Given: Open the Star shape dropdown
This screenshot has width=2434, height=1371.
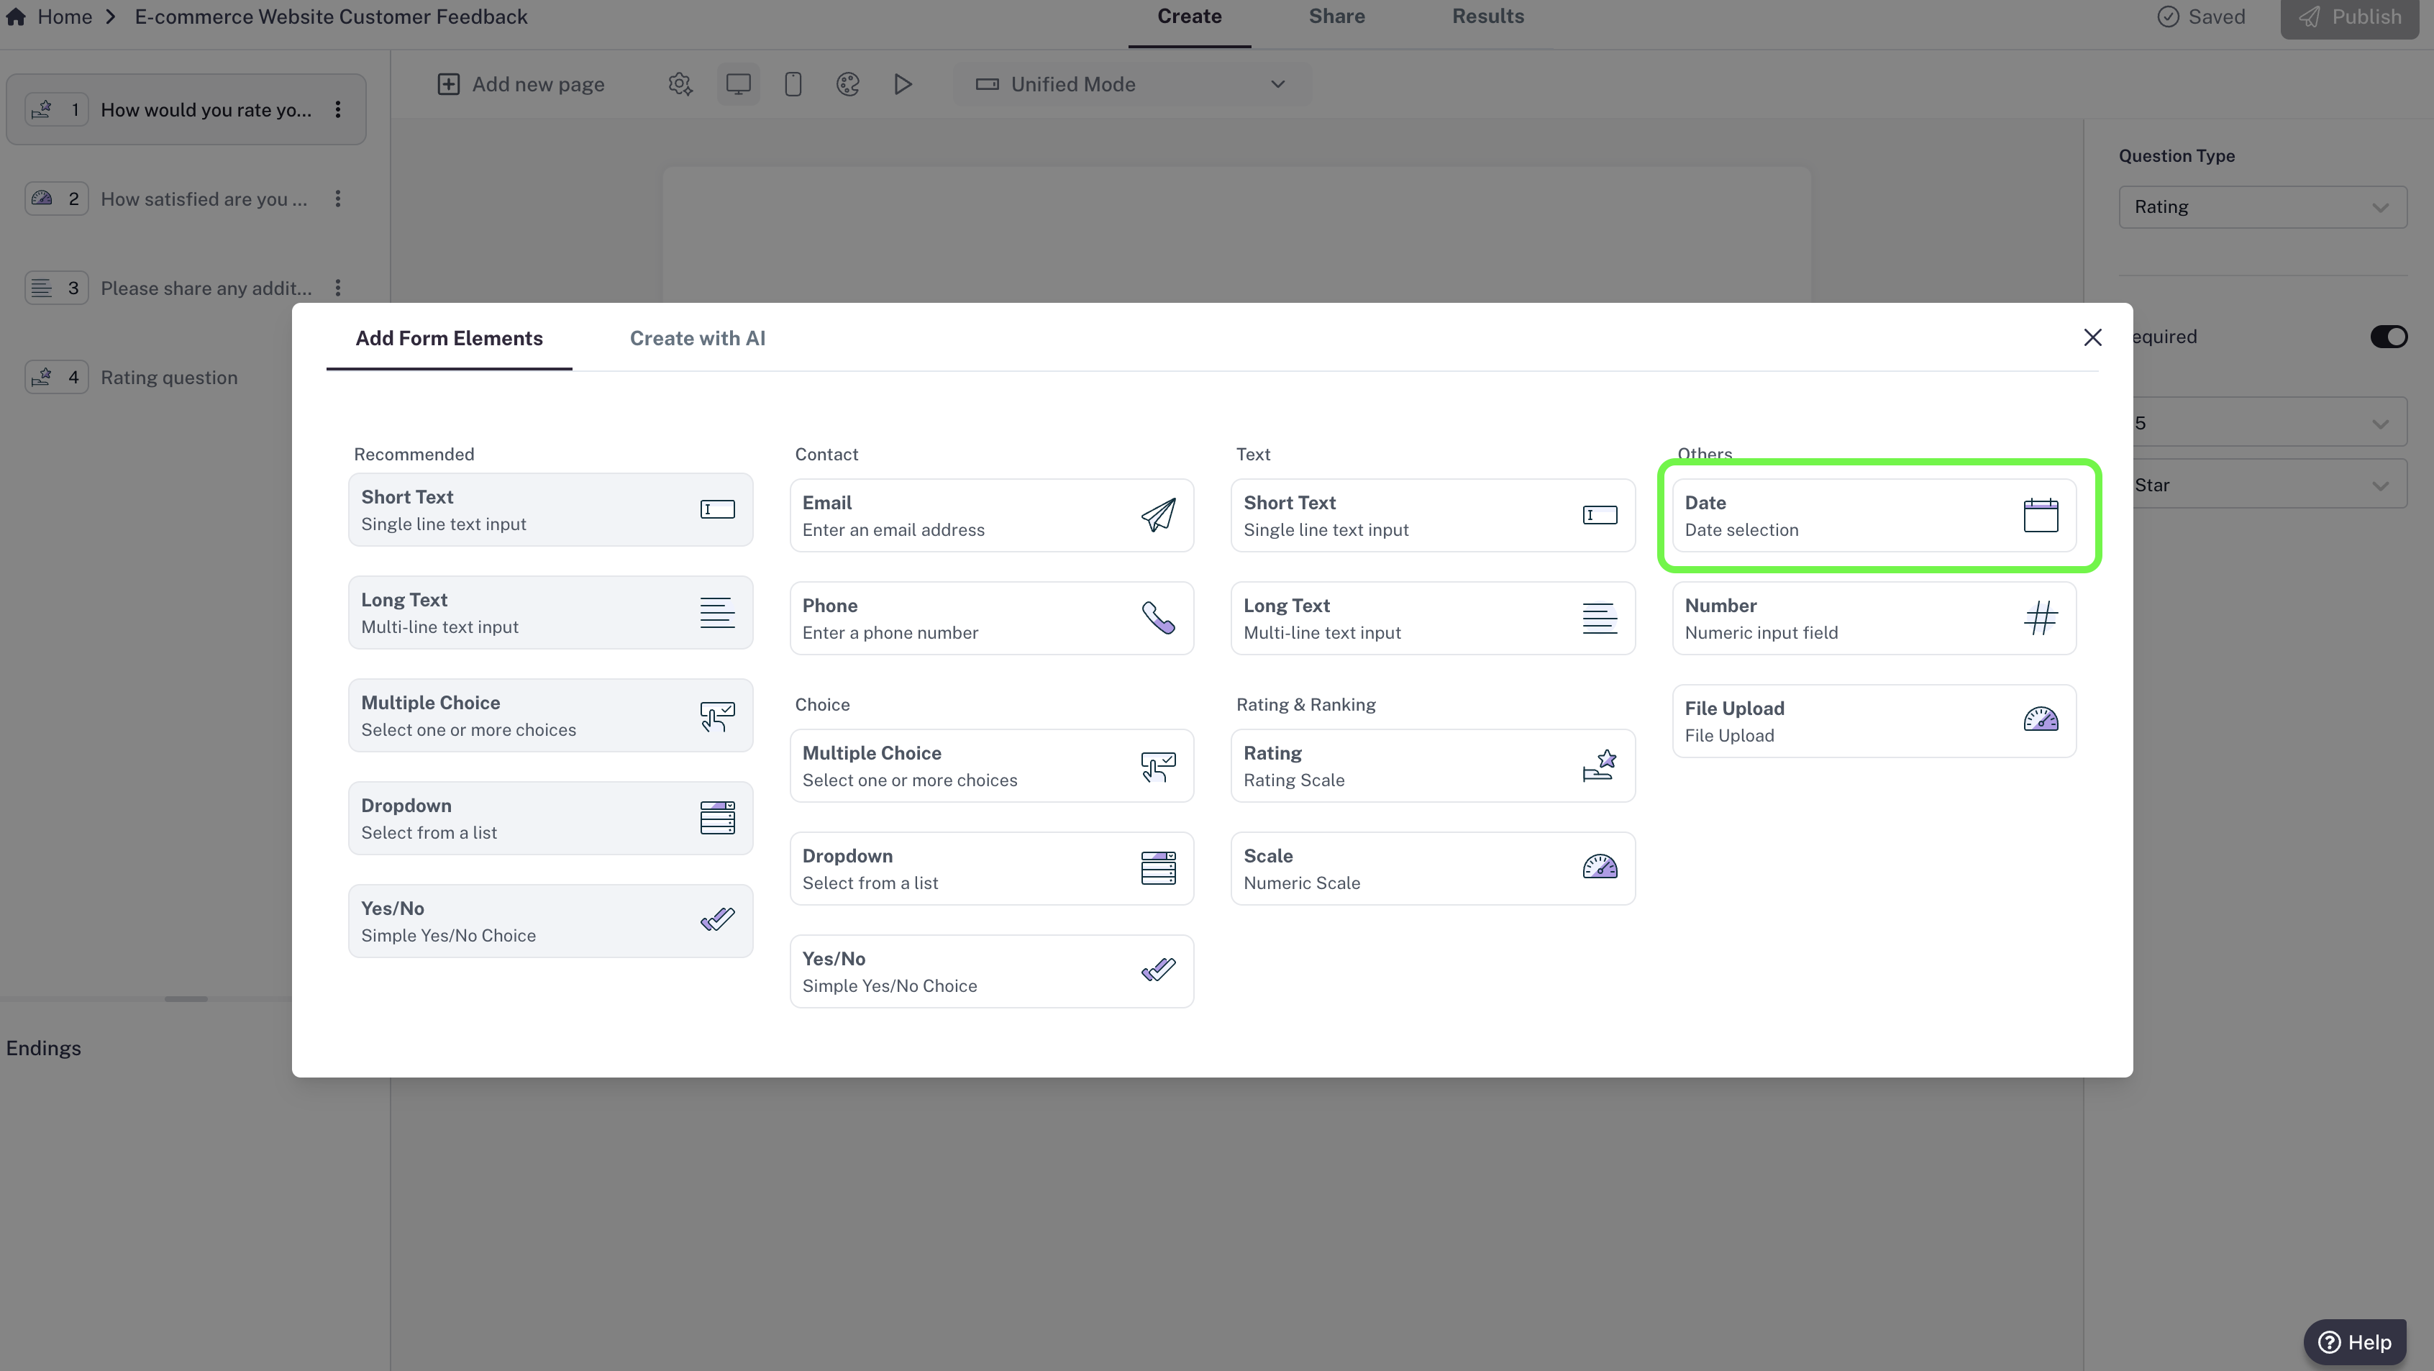Looking at the screenshot, I should pyautogui.click(x=2268, y=485).
